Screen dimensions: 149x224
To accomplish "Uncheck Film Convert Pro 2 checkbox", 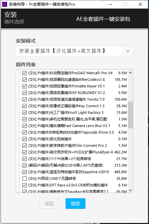I will tap(24, 145).
